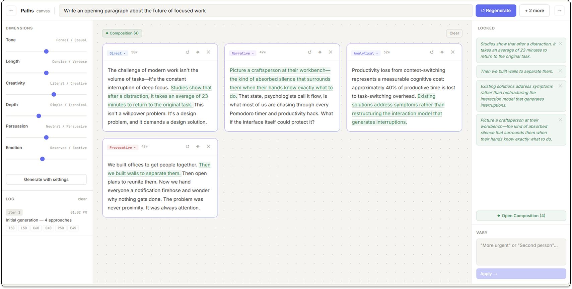Adjust the Creativity slider handle
The width and height of the screenshot is (572, 289).
click(54, 94)
